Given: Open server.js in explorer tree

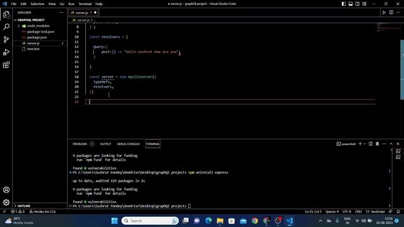Looking at the screenshot, I should pos(33,44).
